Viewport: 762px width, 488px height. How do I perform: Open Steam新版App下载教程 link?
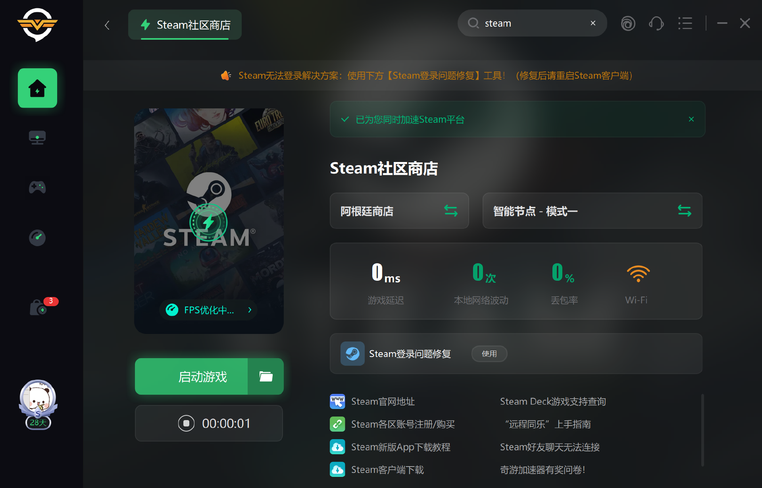click(401, 447)
